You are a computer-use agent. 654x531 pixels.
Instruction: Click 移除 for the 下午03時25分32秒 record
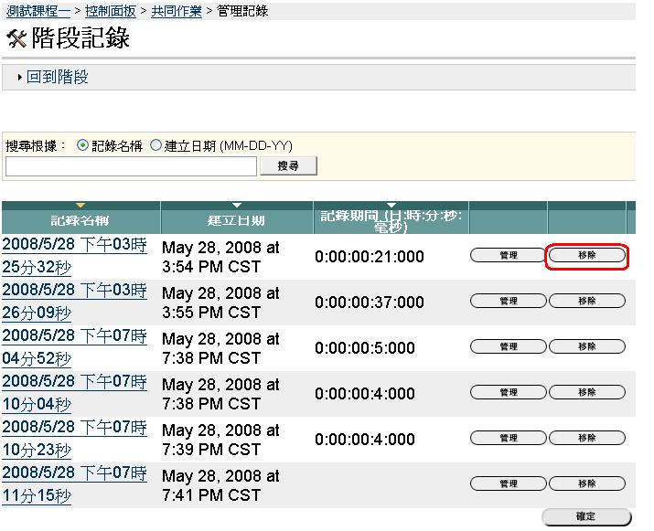pyautogui.click(x=587, y=256)
